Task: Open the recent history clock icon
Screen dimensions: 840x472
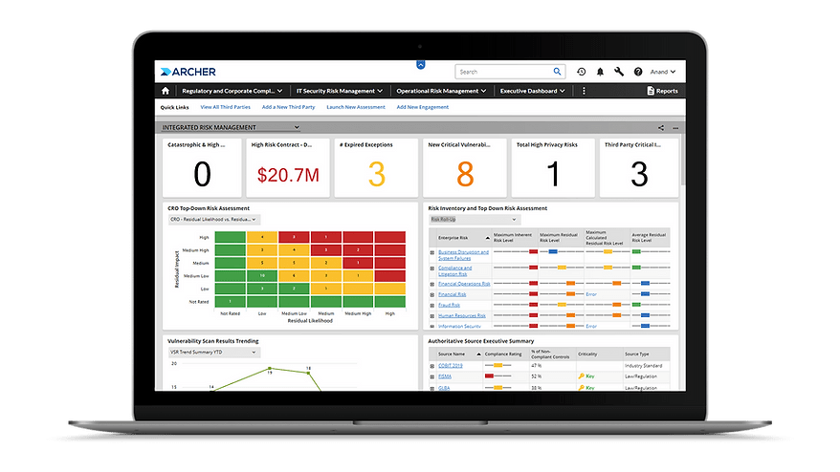Action: 581,72
